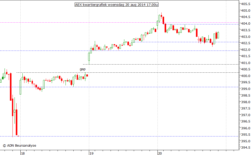
Task: Click the 405.5 price axis label
Action: (x=246, y=4)
